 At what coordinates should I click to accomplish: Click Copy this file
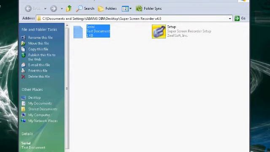pyautogui.click(x=38, y=49)
